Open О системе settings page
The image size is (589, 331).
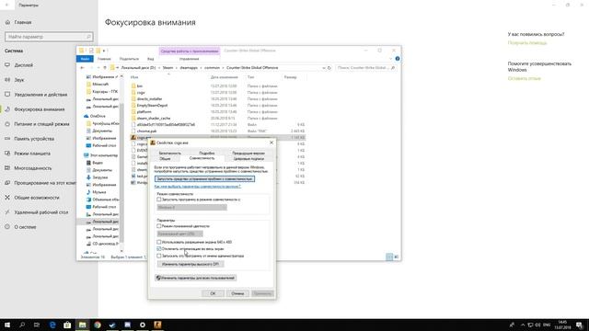(26, 227)
